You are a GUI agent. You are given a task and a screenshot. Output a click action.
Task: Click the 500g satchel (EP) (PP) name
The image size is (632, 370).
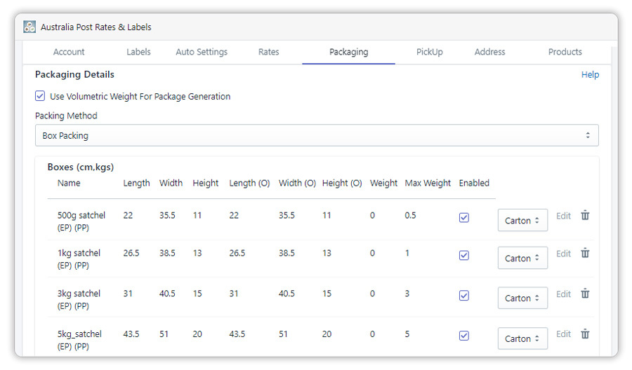(81, 221)
